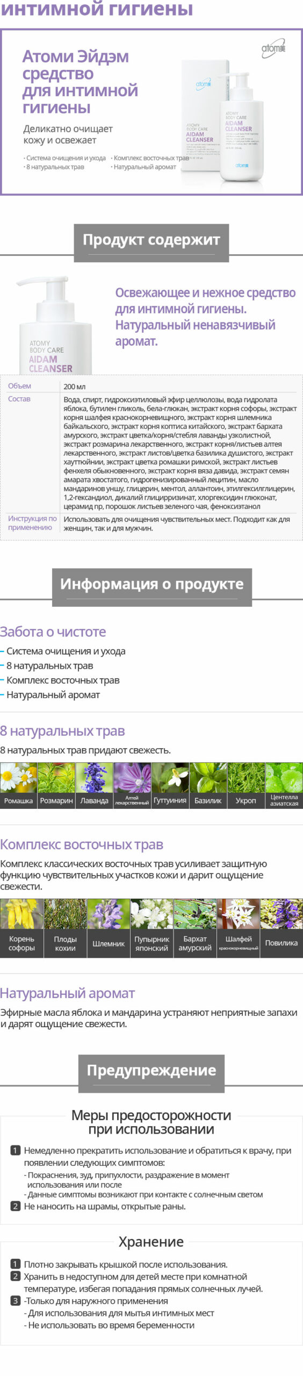Select the Укроп herb thumbnail
This screenshot has height=1376, width=303.
pos(246,785)
